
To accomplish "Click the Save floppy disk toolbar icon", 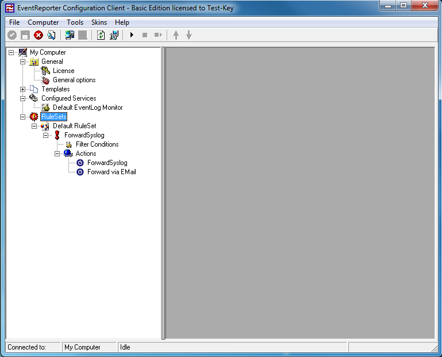I will pyautogui.click(x=25, y=35).
